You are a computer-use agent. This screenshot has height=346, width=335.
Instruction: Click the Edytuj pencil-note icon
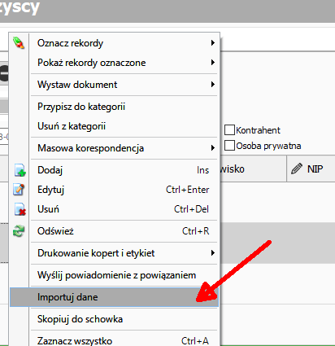19,190
